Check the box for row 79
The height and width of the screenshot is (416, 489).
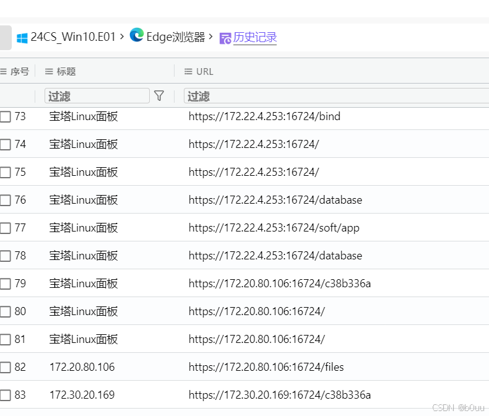pos(6,284)
